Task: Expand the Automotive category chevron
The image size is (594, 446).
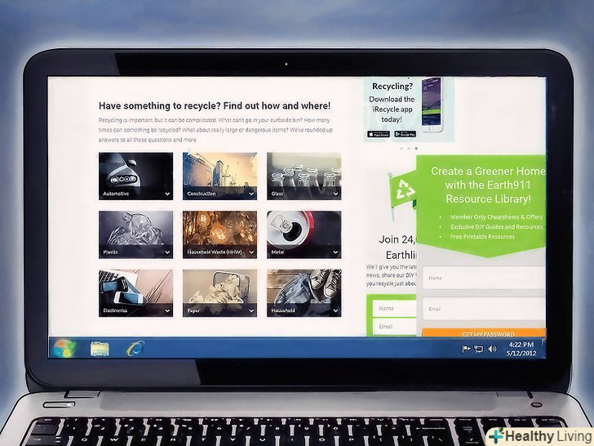Action: (167, 194)
